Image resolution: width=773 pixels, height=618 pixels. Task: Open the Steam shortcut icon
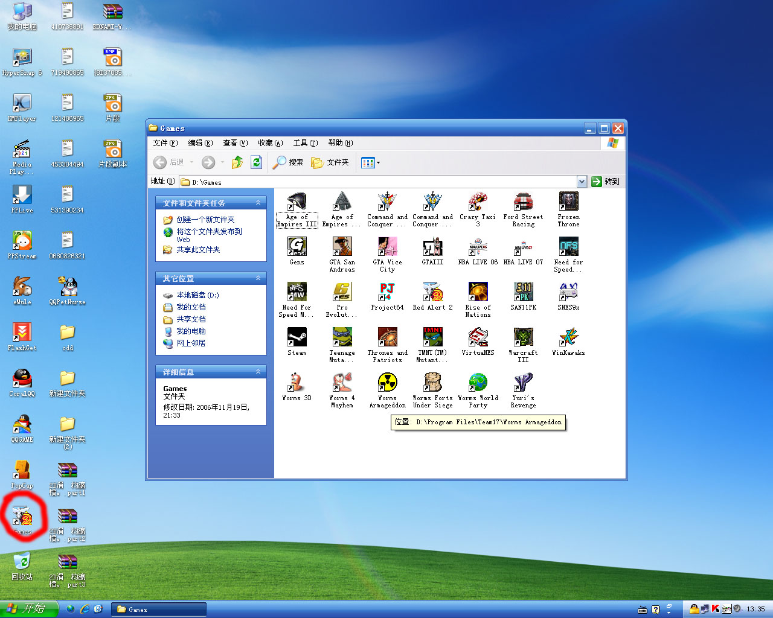(297, 337)
